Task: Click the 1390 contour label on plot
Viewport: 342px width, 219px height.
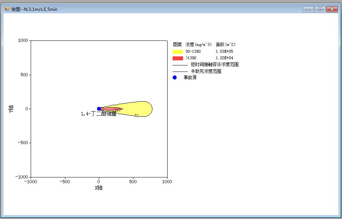Action: point(116,110)
